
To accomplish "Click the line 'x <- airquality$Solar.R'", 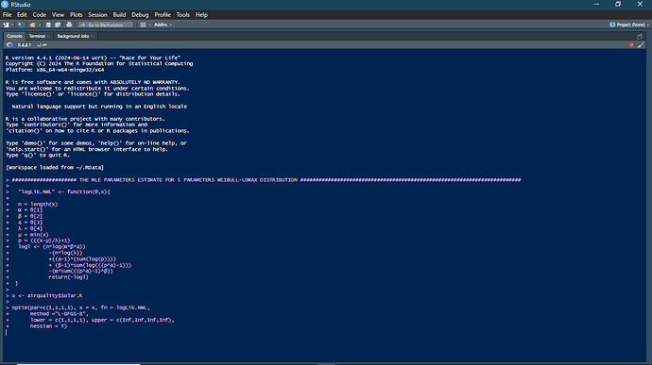I will click(x=47, y=295).
